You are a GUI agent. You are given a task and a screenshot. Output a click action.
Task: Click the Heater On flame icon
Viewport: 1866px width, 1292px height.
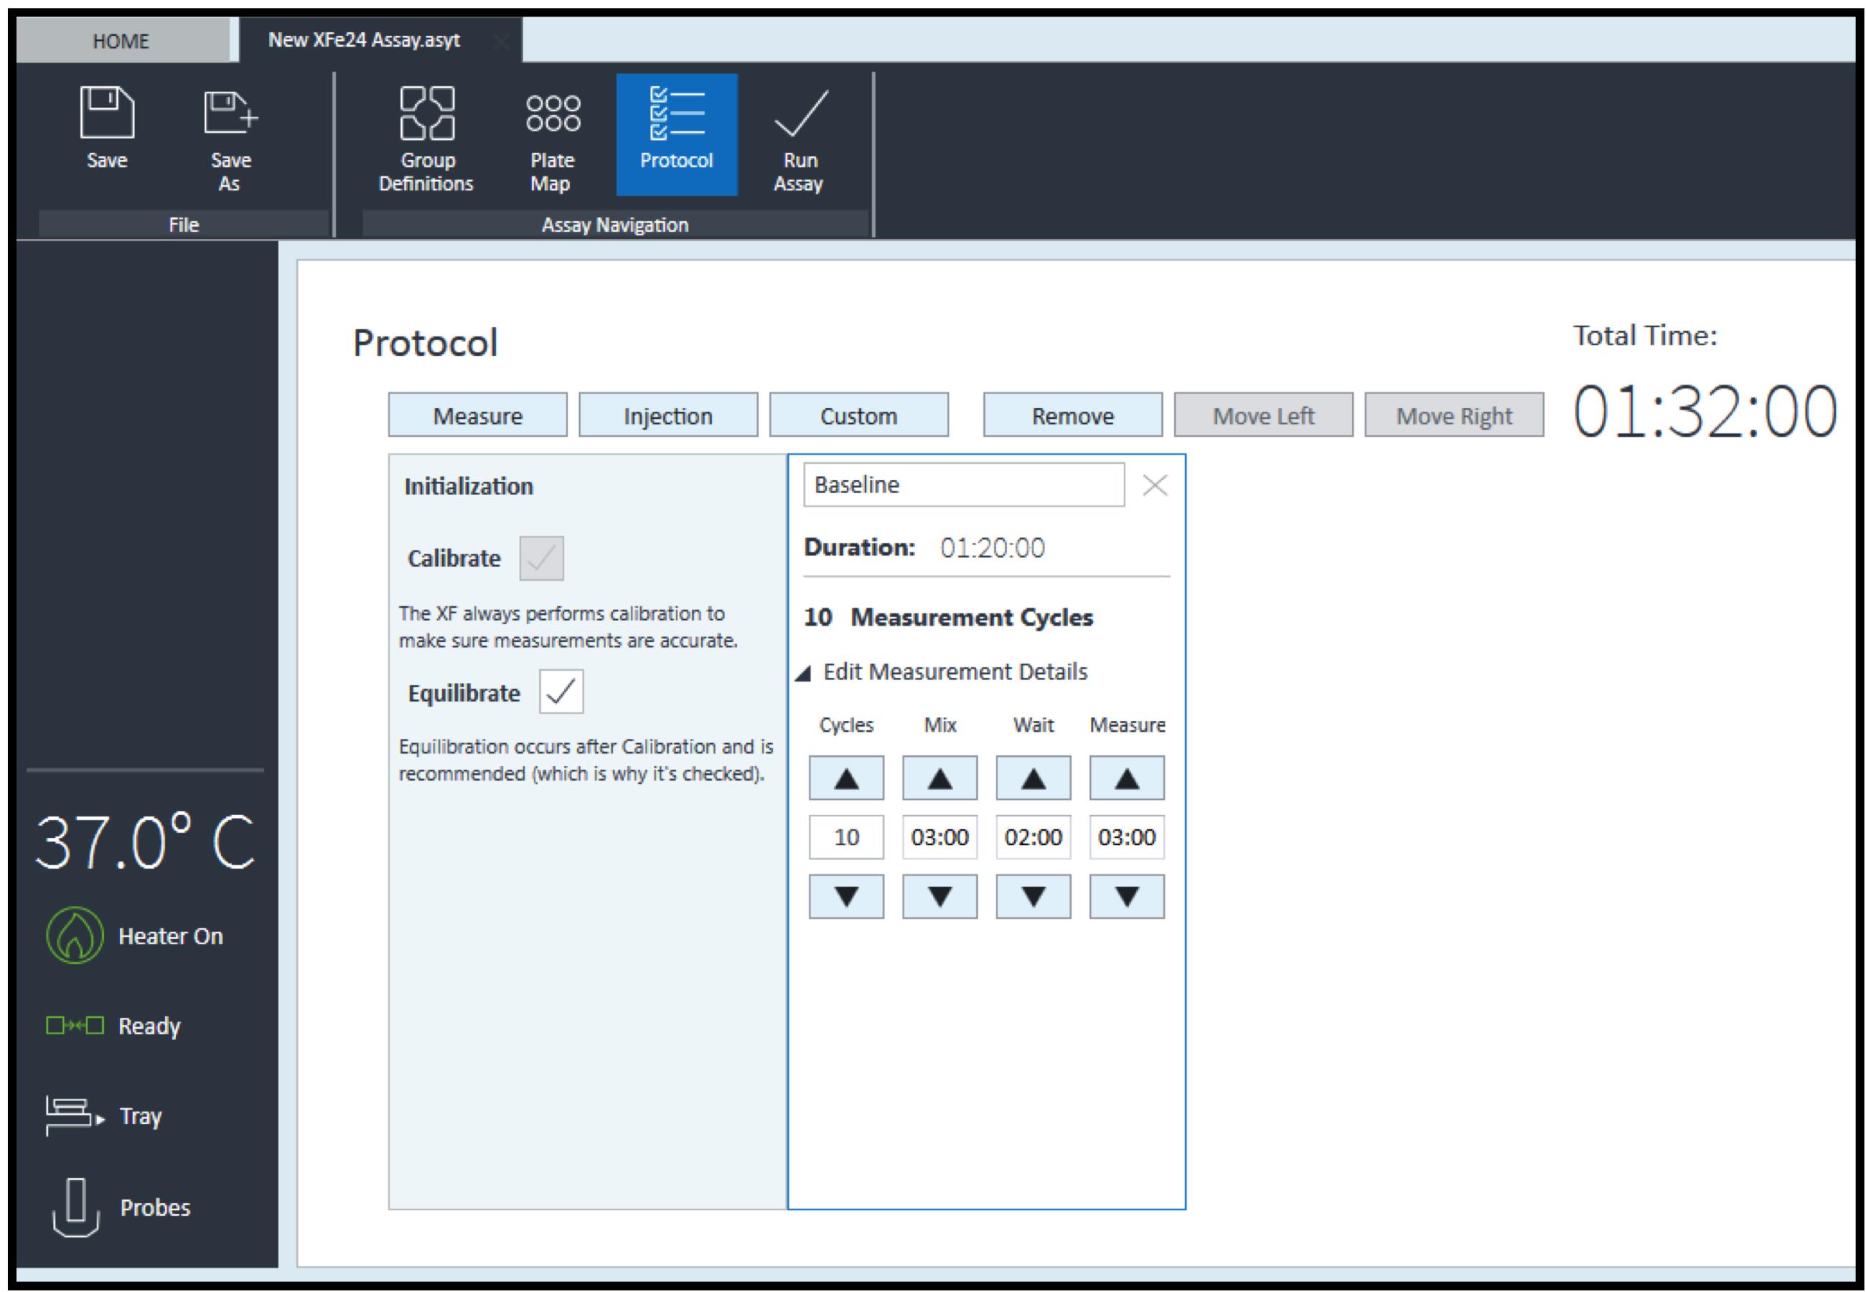coord(75,935)
